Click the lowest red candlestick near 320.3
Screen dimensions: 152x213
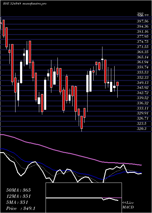coord(81,122)
